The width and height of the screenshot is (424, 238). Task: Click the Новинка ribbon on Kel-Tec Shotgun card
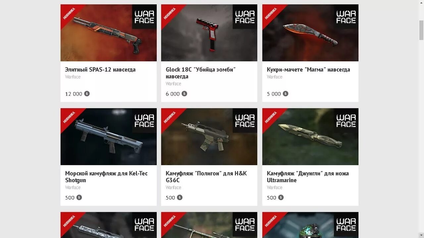[70, 117]
